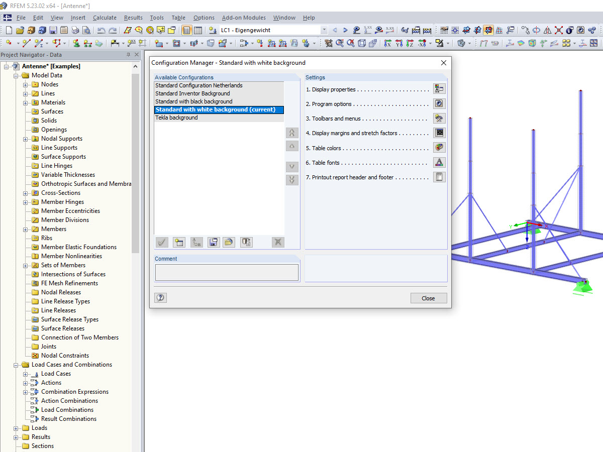Open Program options settings icon
Viewport: 603px width, 452px height.
439,104
